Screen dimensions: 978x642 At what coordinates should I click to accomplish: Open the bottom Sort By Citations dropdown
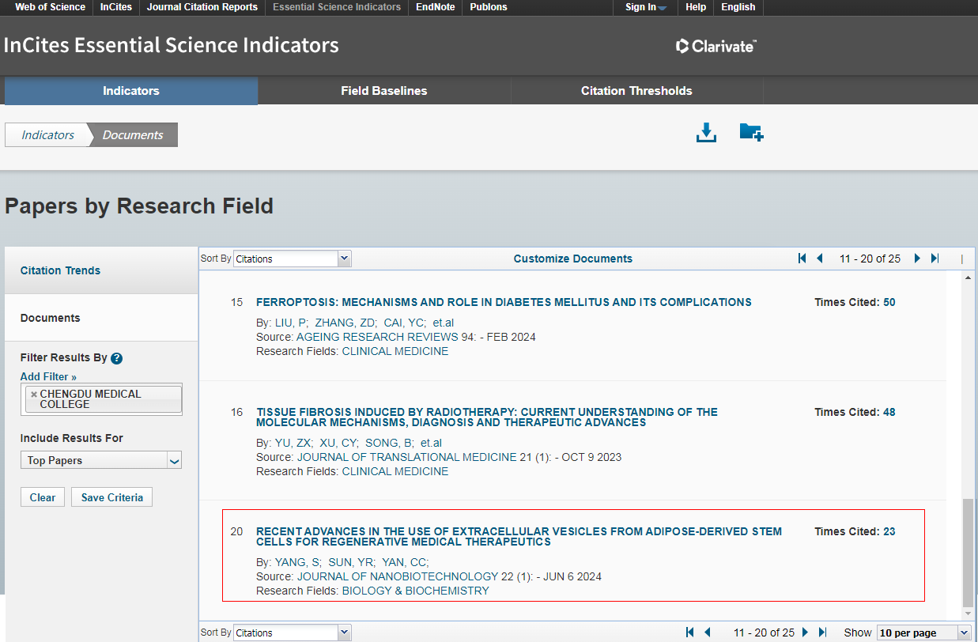click(x=292, y=633)
